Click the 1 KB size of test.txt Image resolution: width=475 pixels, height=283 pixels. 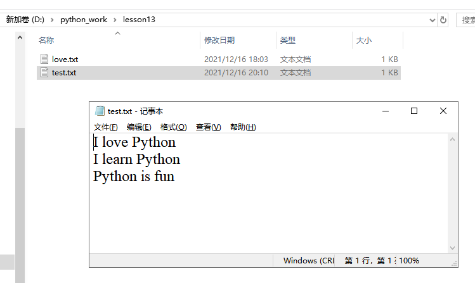389,73
